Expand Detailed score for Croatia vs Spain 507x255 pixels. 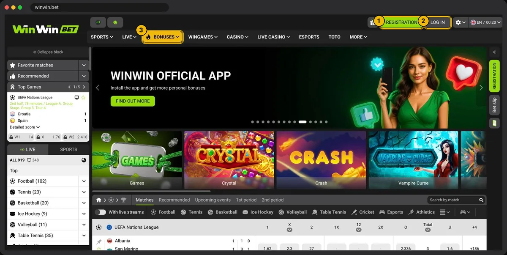[x=25, y=127]
